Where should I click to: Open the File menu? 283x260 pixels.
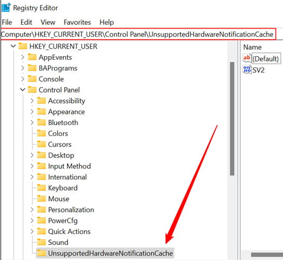click(7, 22)
